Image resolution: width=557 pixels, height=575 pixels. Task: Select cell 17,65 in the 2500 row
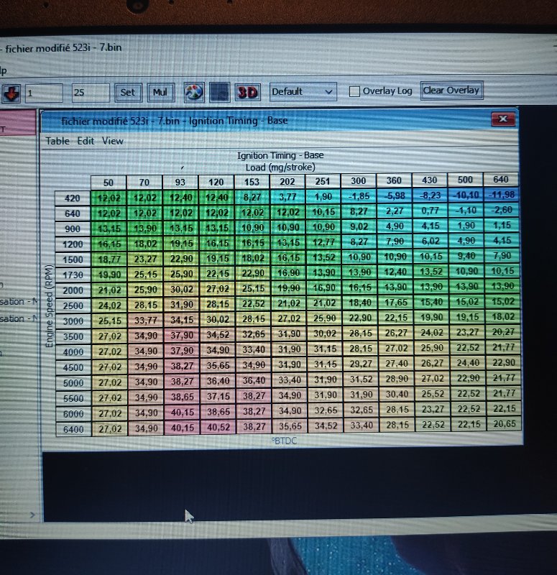click(396, 303)
